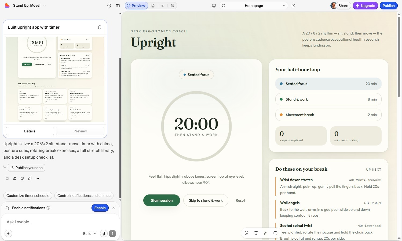Open more options ellipsis under message

point(37,178)
